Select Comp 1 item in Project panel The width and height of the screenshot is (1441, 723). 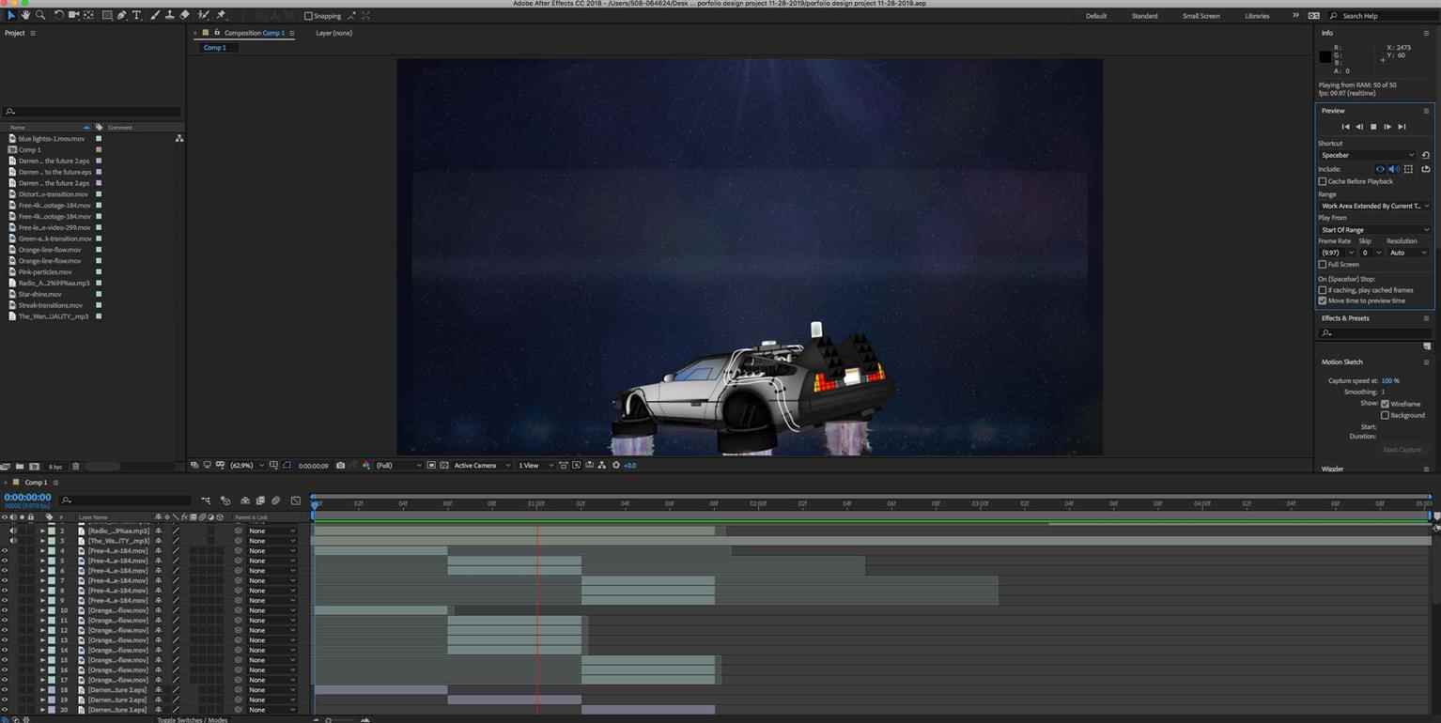(x=29, y=149)
